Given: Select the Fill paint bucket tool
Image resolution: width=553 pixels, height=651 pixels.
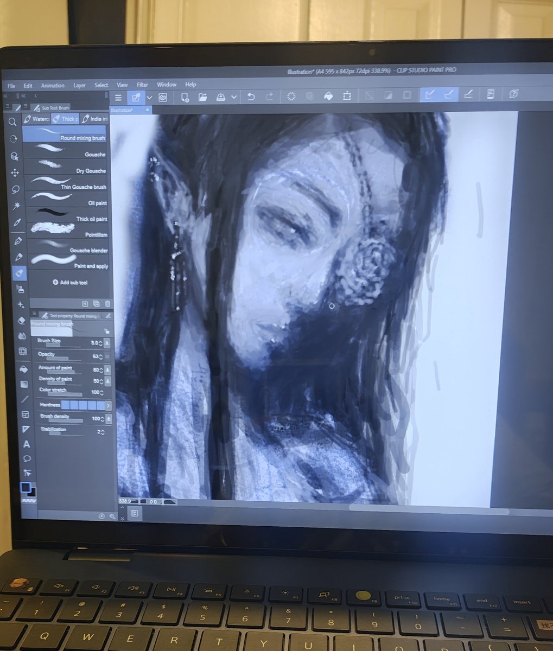Looking at the screenshot, I should pyautogui.click(x=23, y=368).
